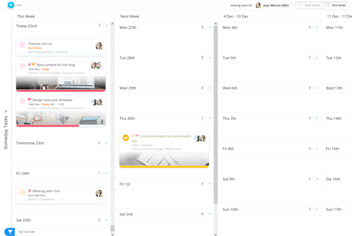Open Product Launch Campaign / Website Edits link

point(157,149)
